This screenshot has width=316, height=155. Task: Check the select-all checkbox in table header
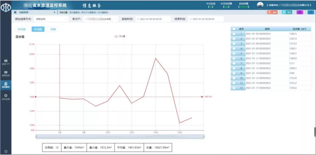pyautogui.click(x=233, y=29)
